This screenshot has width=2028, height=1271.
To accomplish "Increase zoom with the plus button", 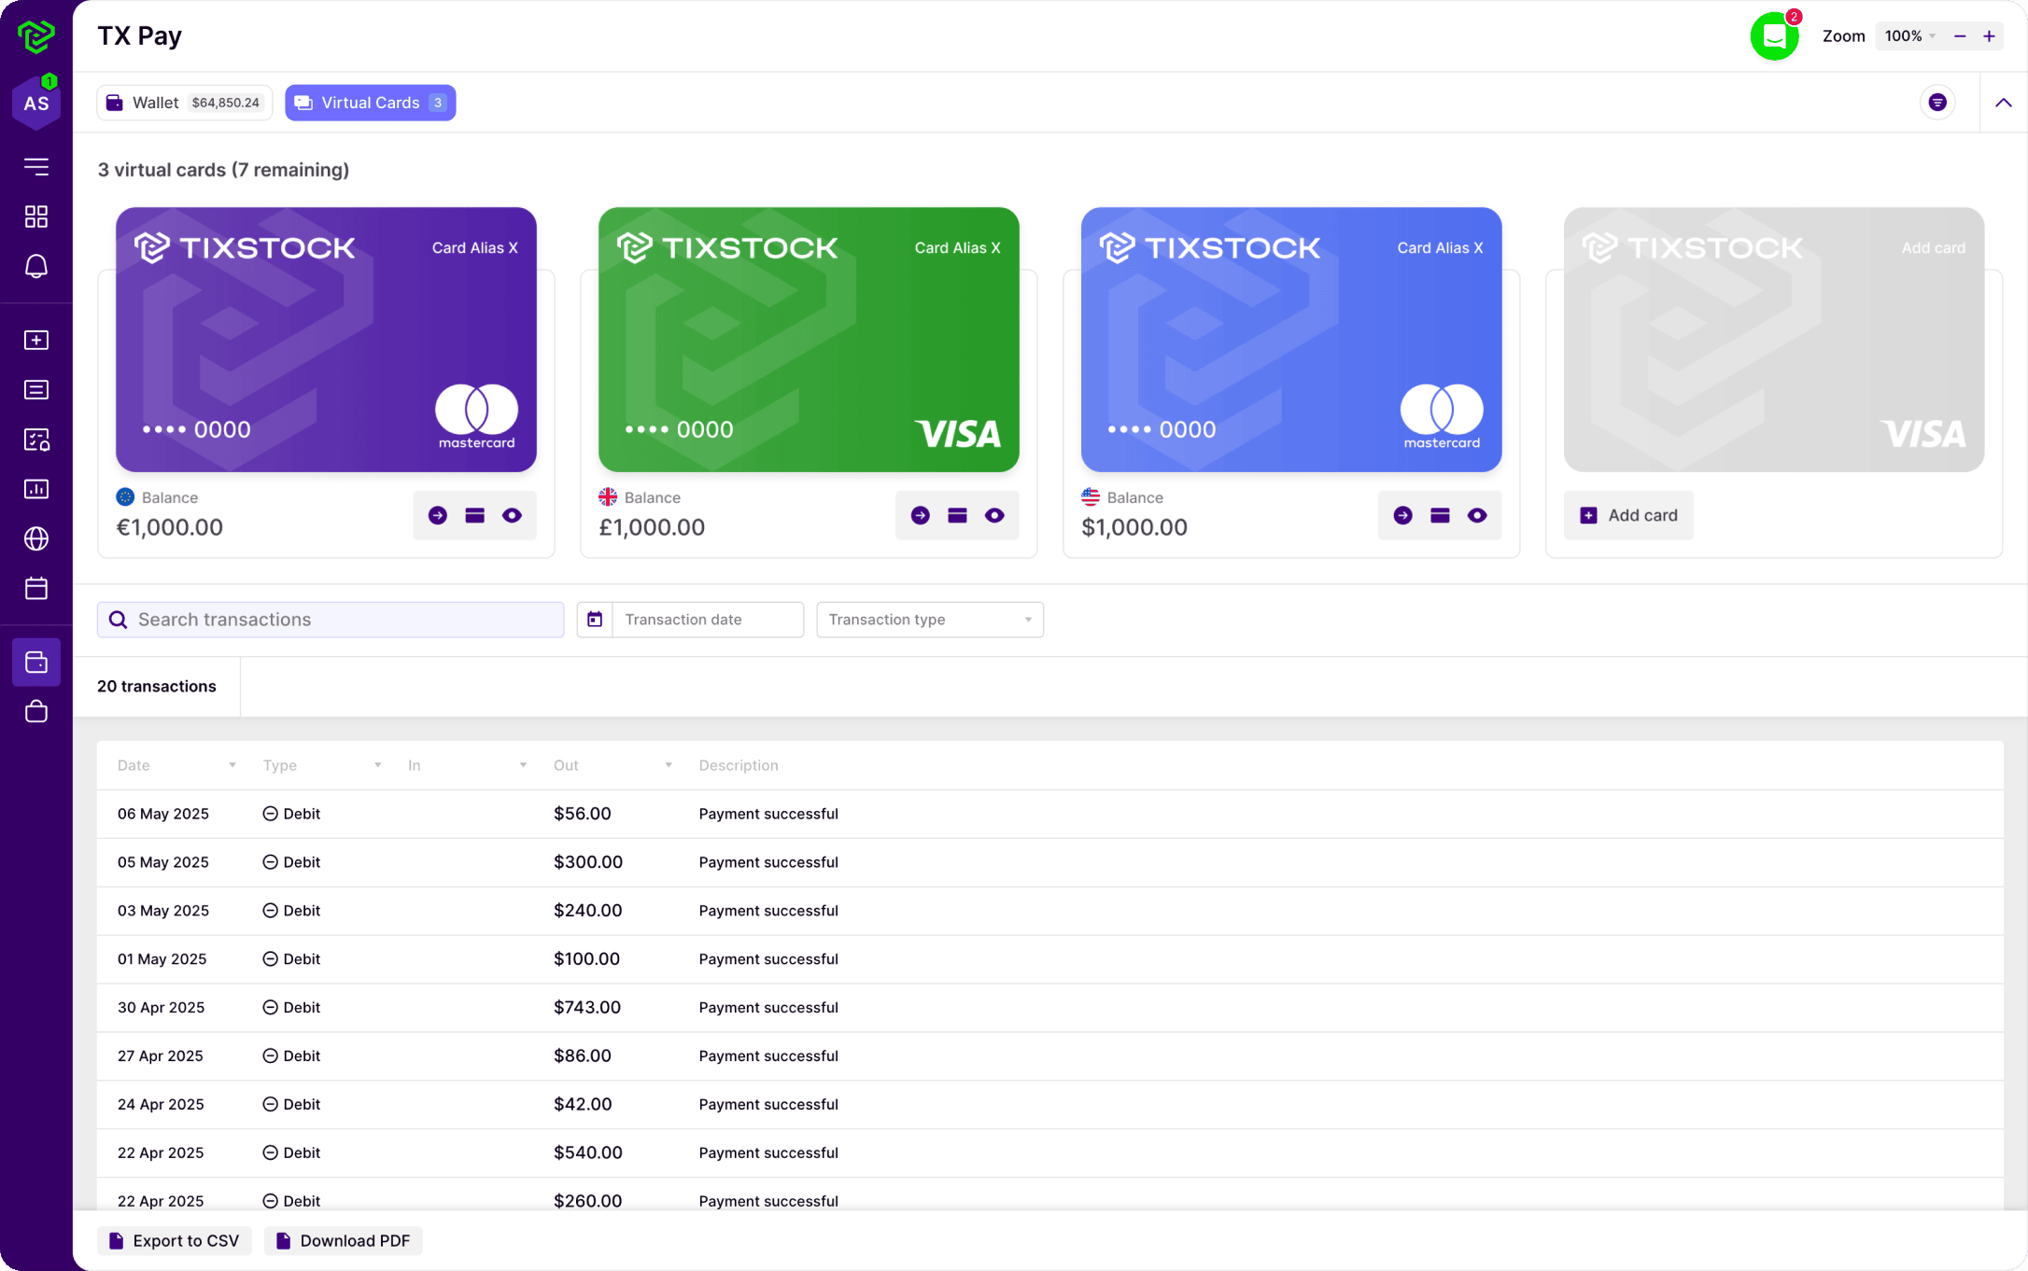I will [x=1990, y=36].
